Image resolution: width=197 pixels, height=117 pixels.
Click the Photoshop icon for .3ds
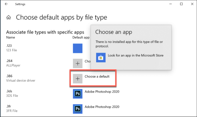click(78, 93)
